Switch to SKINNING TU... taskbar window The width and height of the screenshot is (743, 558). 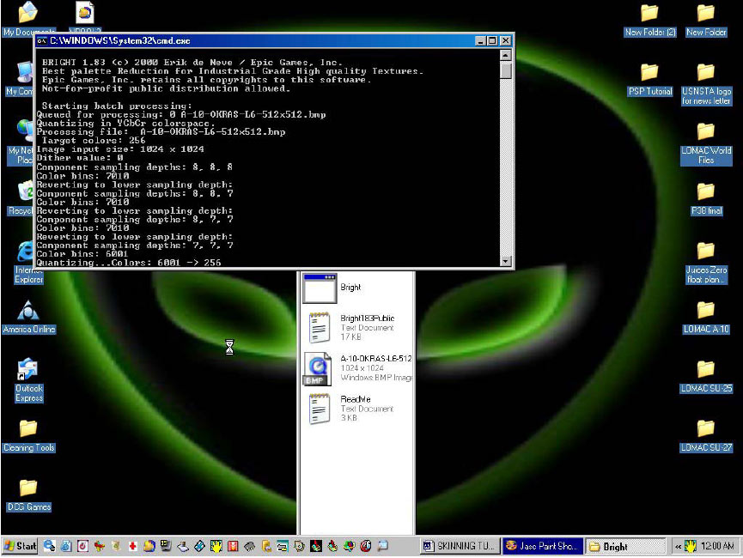[460, 546]
